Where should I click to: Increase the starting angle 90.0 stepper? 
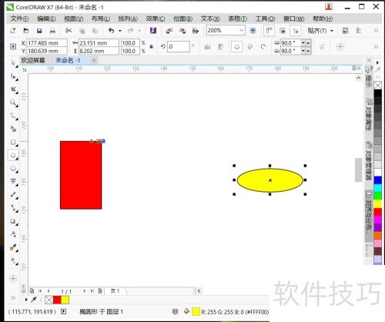pyautogui.click(x=308, y=42)
